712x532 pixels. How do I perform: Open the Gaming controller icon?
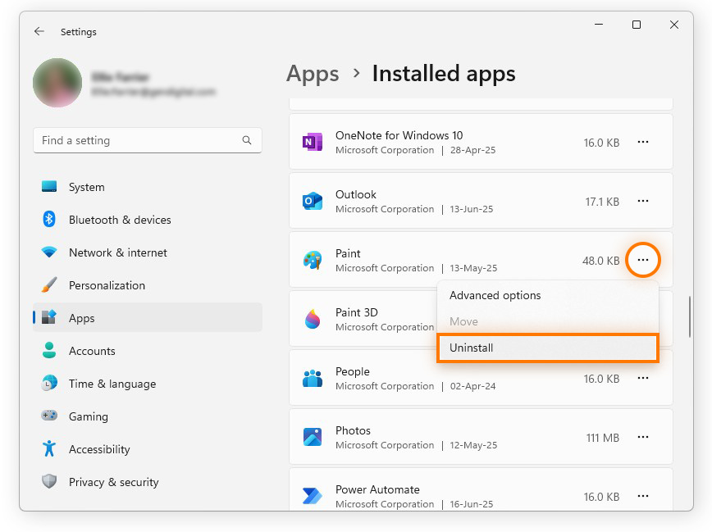(x=49, y=416)
